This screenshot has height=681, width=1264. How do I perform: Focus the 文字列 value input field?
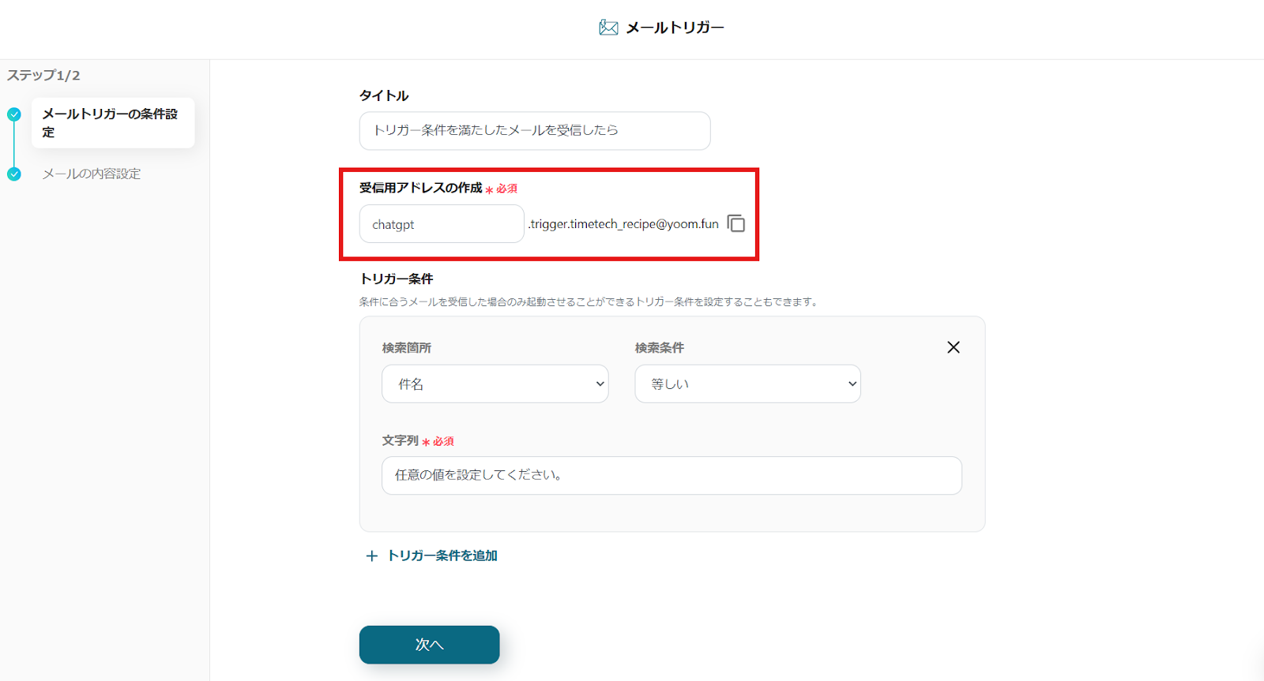point(671,475)
